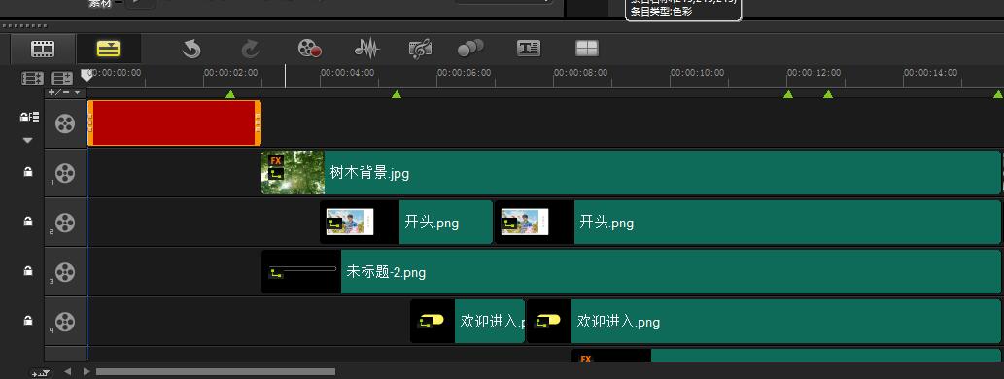Click FX badge on 树木背景.jpg clip
This screenshot has width=1004, height=379.
tap(276, 160)
